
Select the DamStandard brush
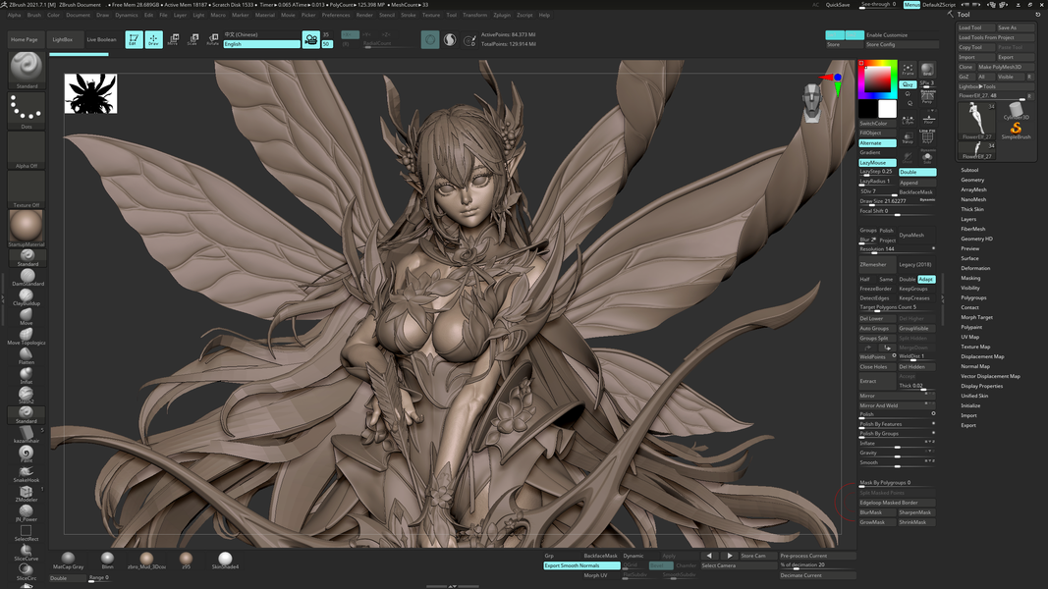27,278
